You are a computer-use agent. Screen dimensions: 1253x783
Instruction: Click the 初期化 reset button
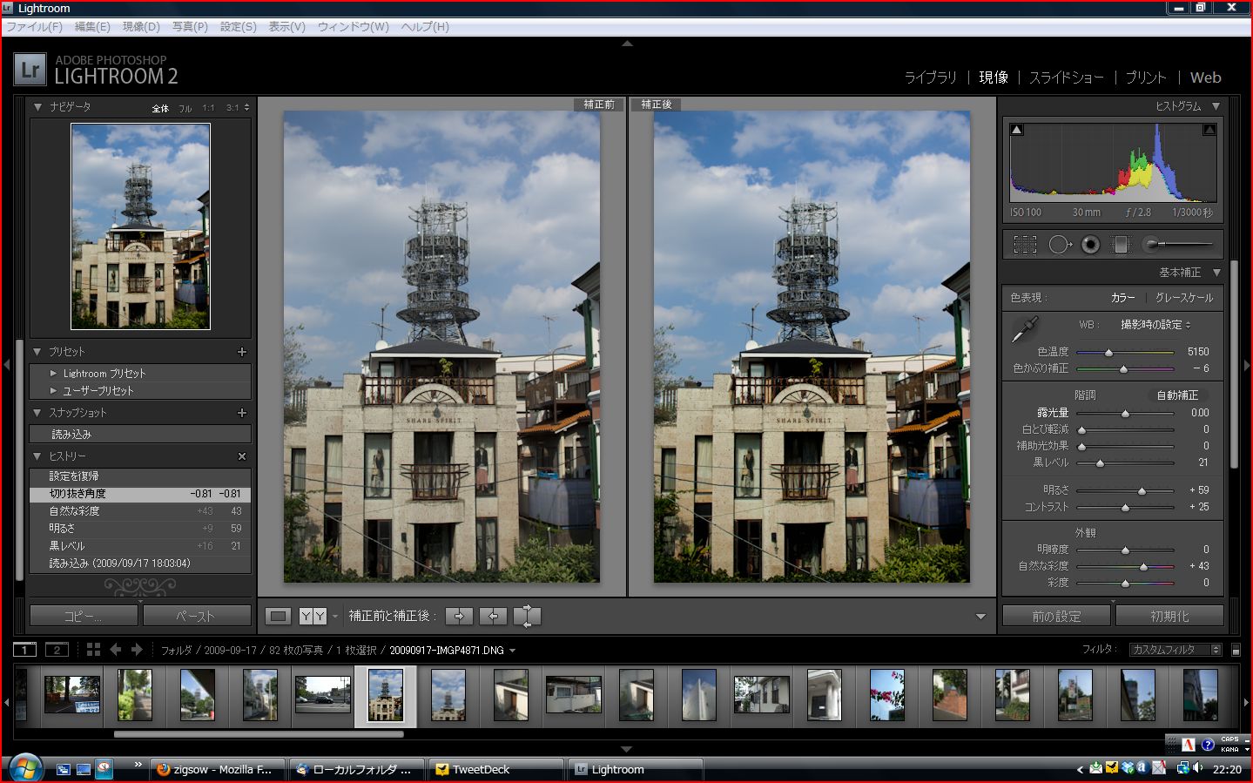tap(1169, 616)
